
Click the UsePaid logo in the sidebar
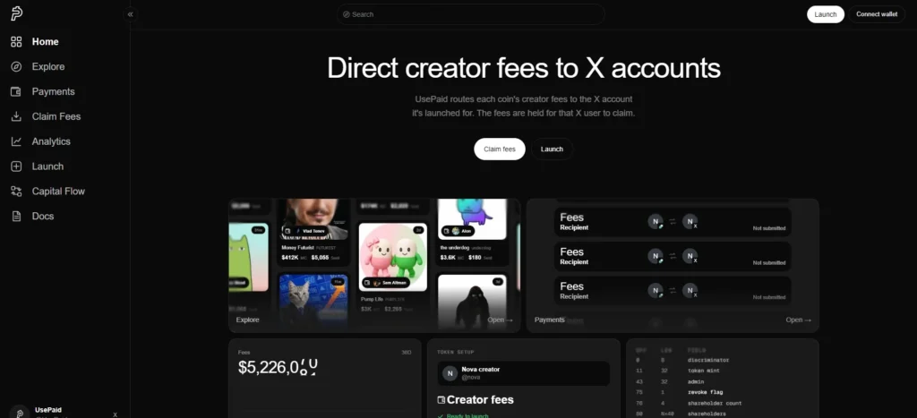point(16,14)
